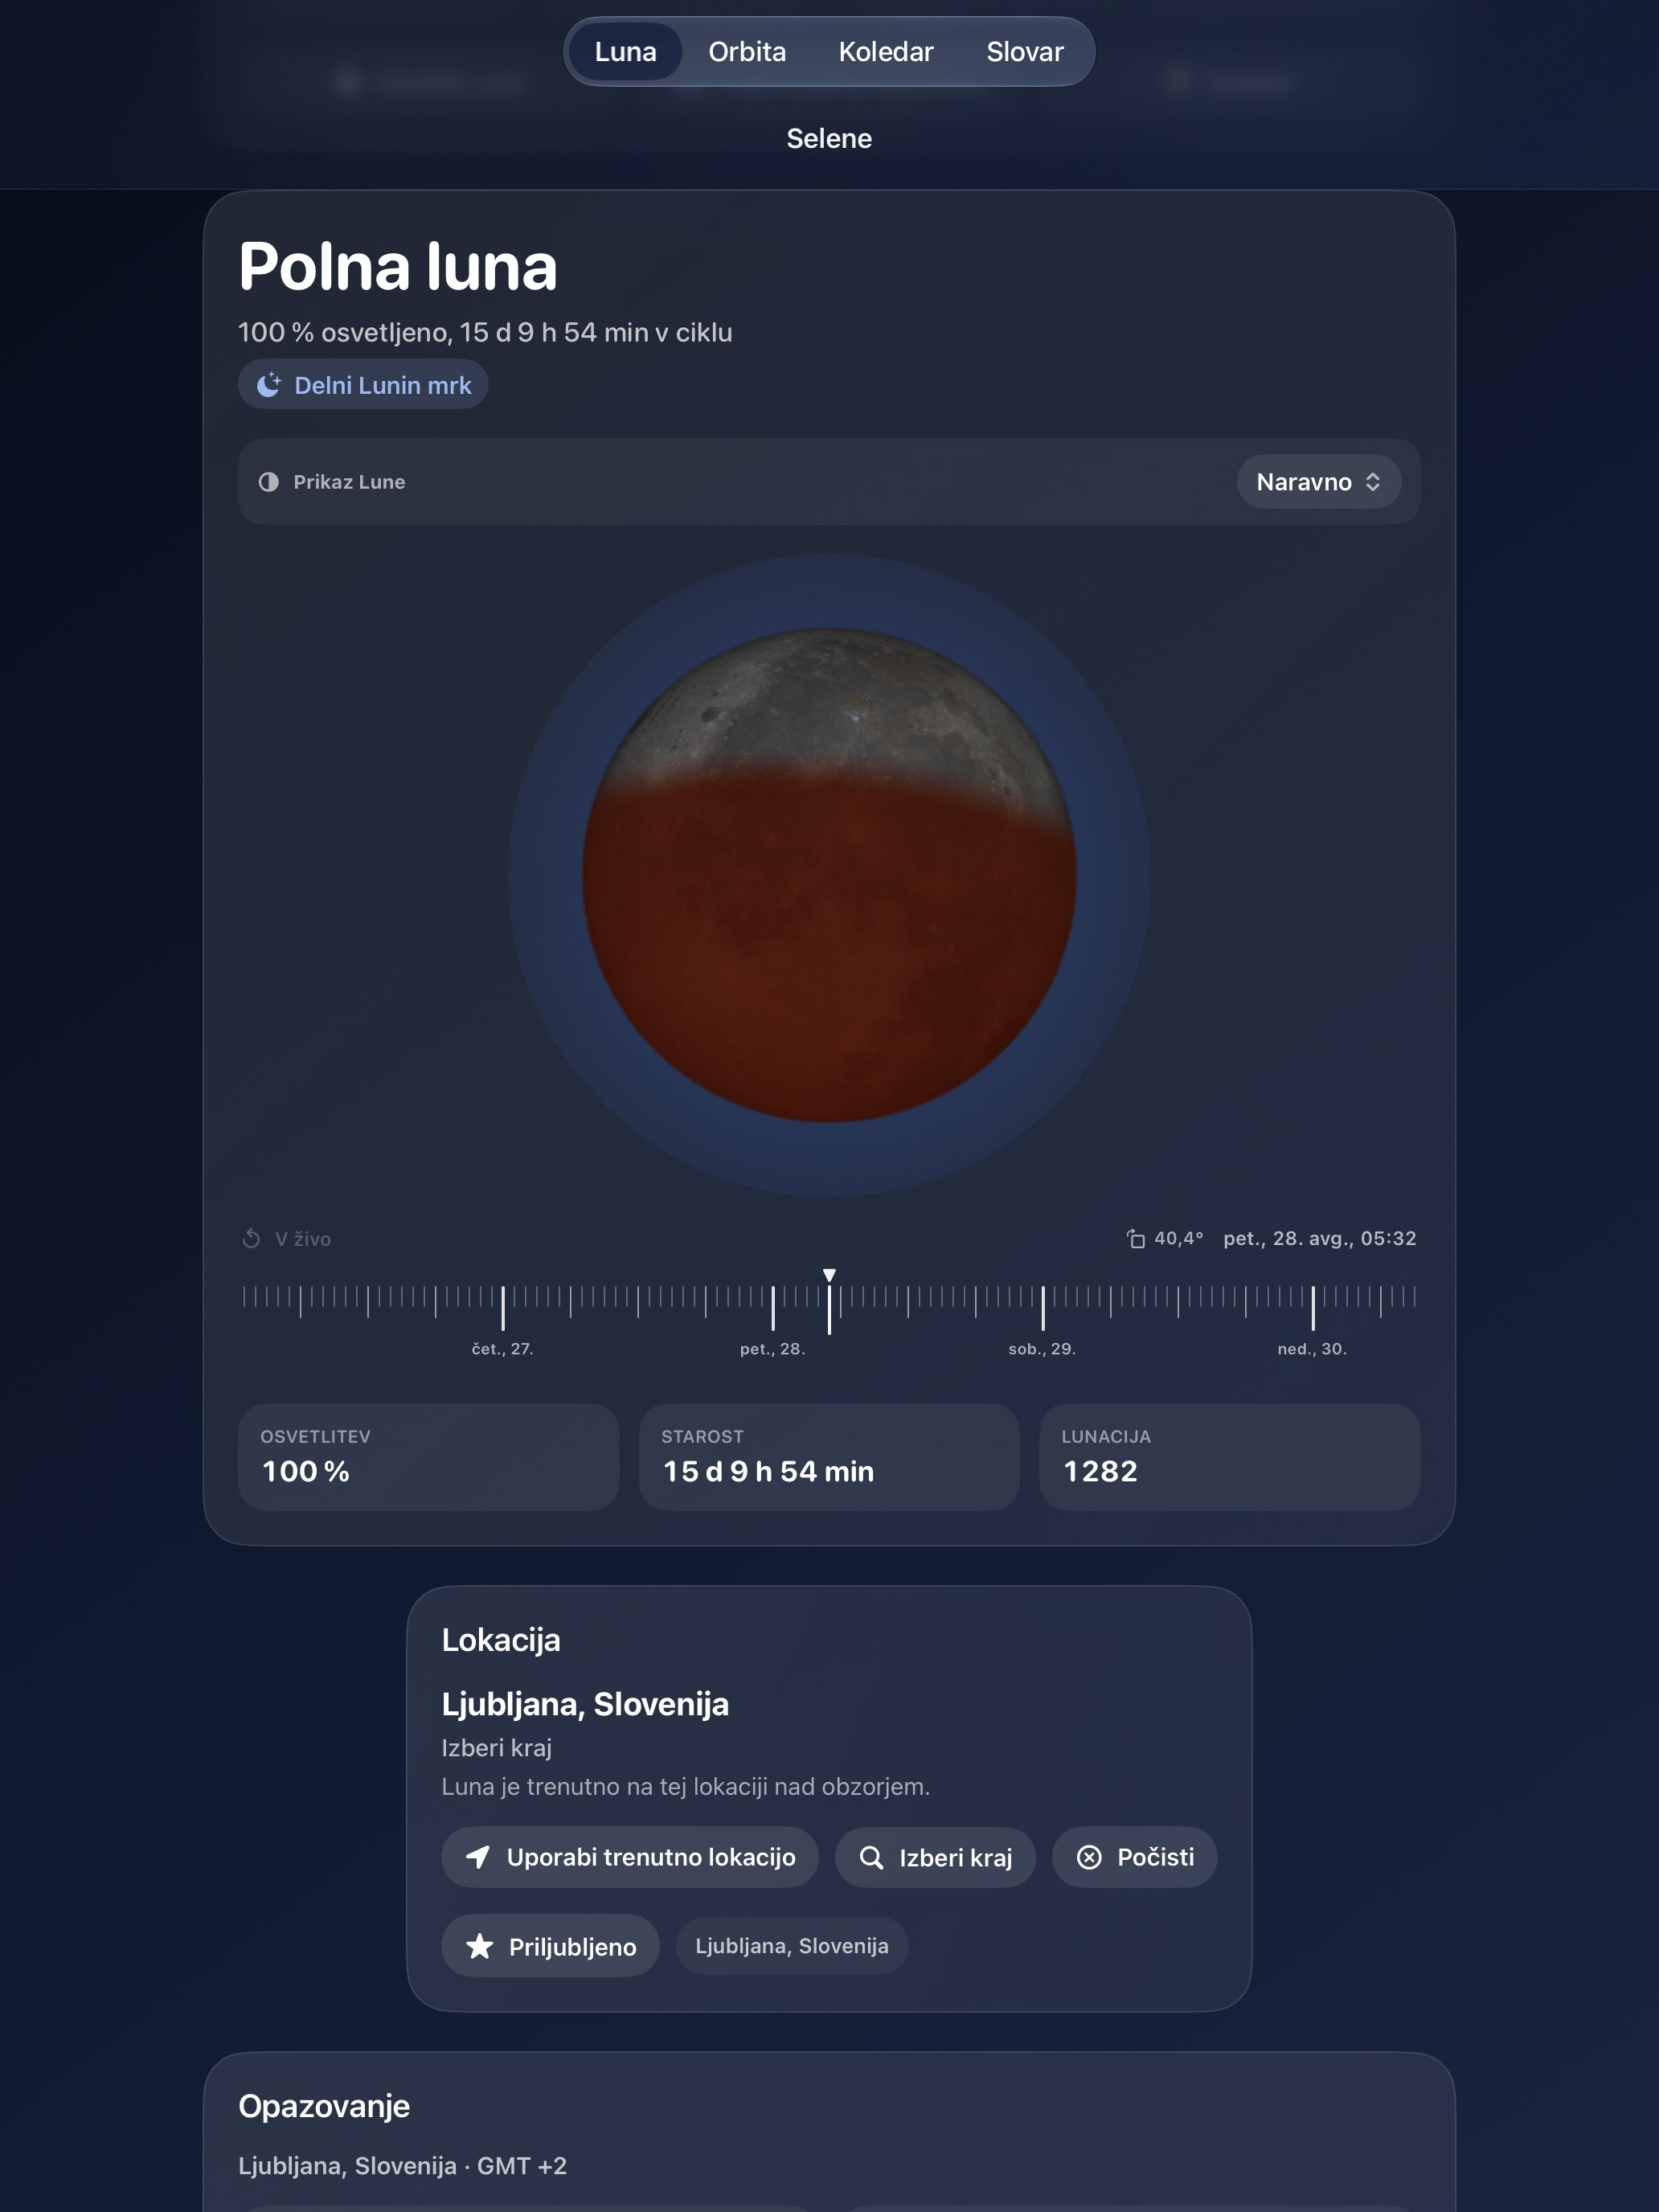Return to live time with V živo
The image size is (1659, 2212).
pyautogui.click(x=286, y=1239)
